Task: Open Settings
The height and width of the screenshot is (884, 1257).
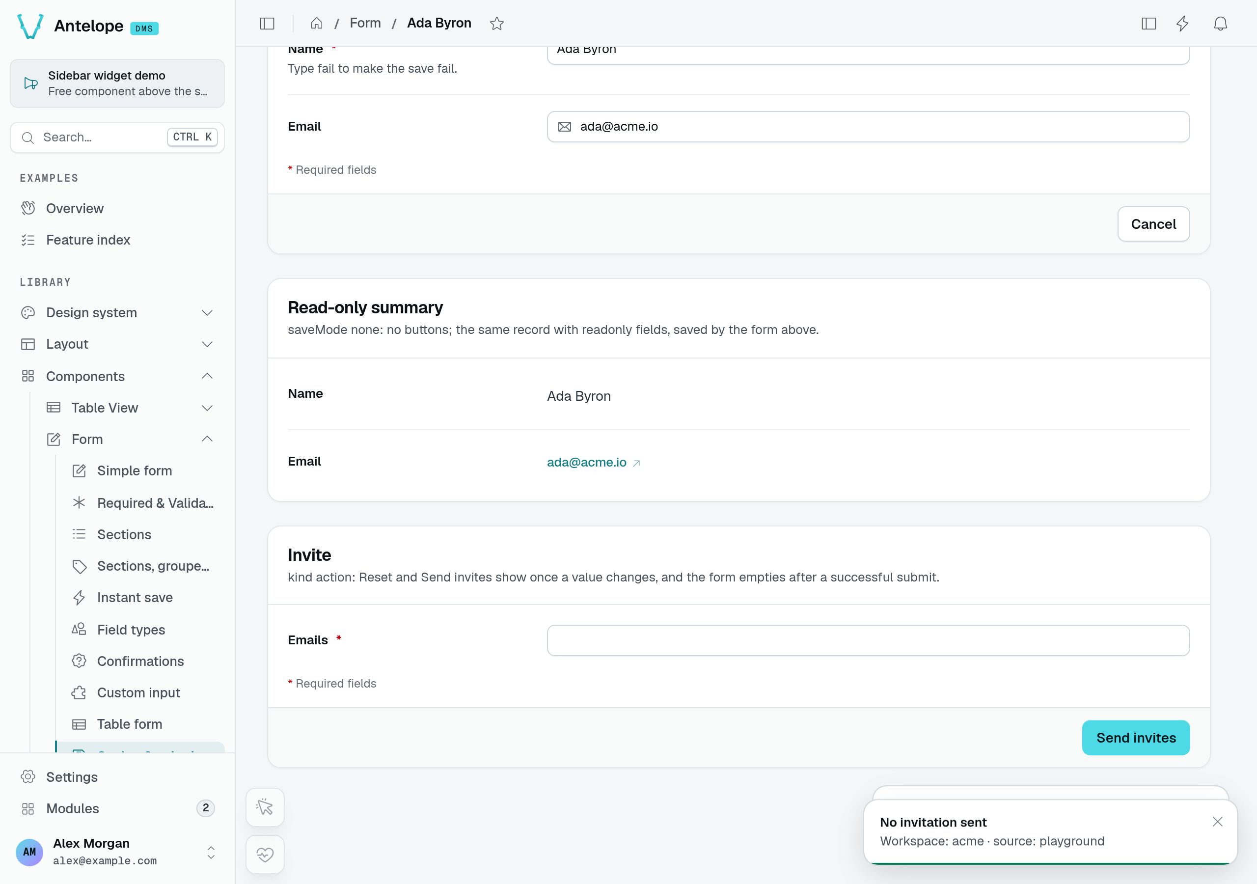Action: click(117, 776)
